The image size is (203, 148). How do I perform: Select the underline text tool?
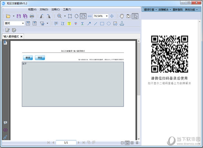point(82,24)
